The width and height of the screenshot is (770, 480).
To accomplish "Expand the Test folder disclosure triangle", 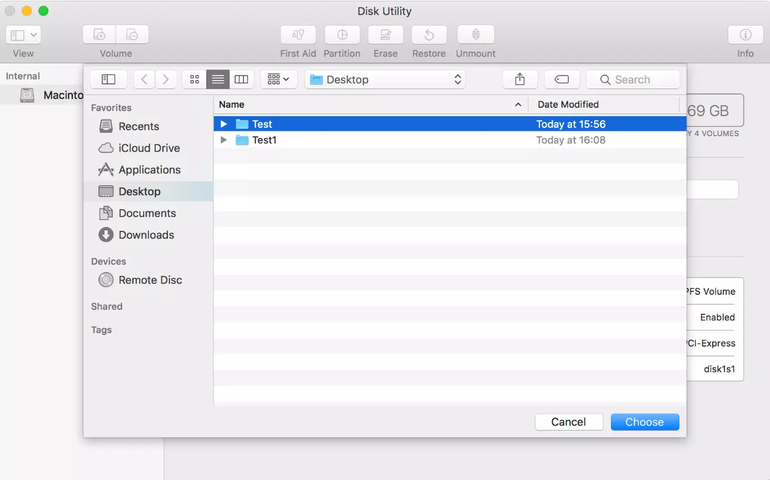I will pyautogui.click(x=223, y=124).
